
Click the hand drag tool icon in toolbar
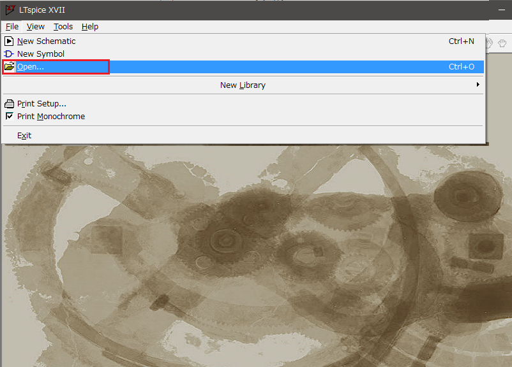[502, 43]
